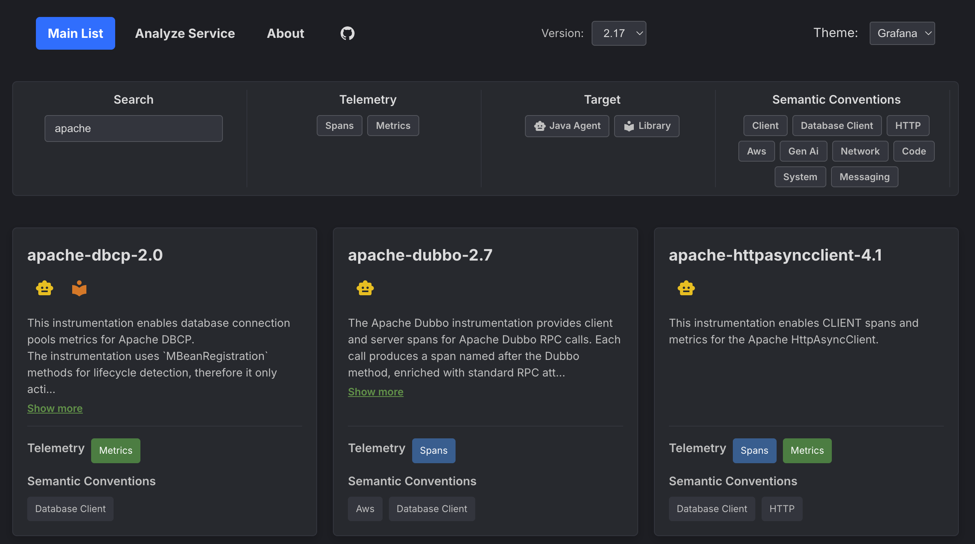Click the robot icon on apache-httpasyncclient-4.1 card
This screenshot has height=544, width=975.
[686, 288]
